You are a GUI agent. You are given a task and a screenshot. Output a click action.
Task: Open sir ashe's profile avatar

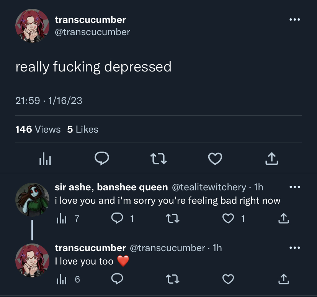[x=32, y=200]
